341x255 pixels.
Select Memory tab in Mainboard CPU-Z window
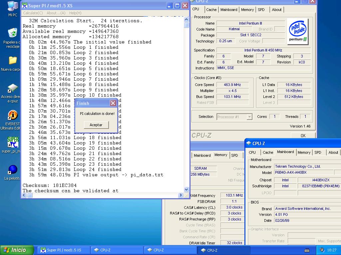click(x=304, y=152)
